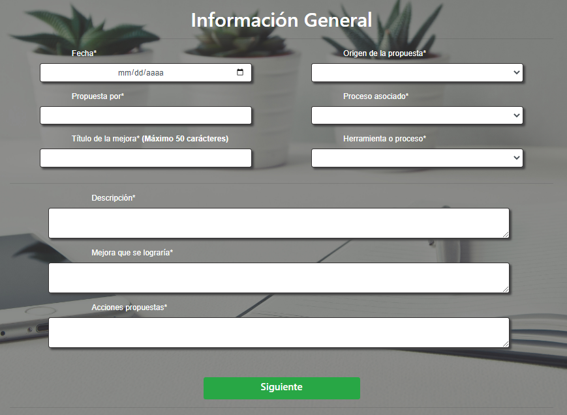Click the resize corner of Acciones propuestas box
Screen dimensions: 567x415
click(x=506, y=344)
